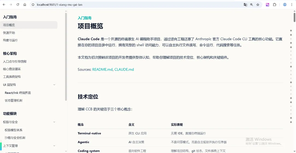The height and width of the screenshot is (153, 296).
Task: Reload the current page
Action: click(18, 5)
